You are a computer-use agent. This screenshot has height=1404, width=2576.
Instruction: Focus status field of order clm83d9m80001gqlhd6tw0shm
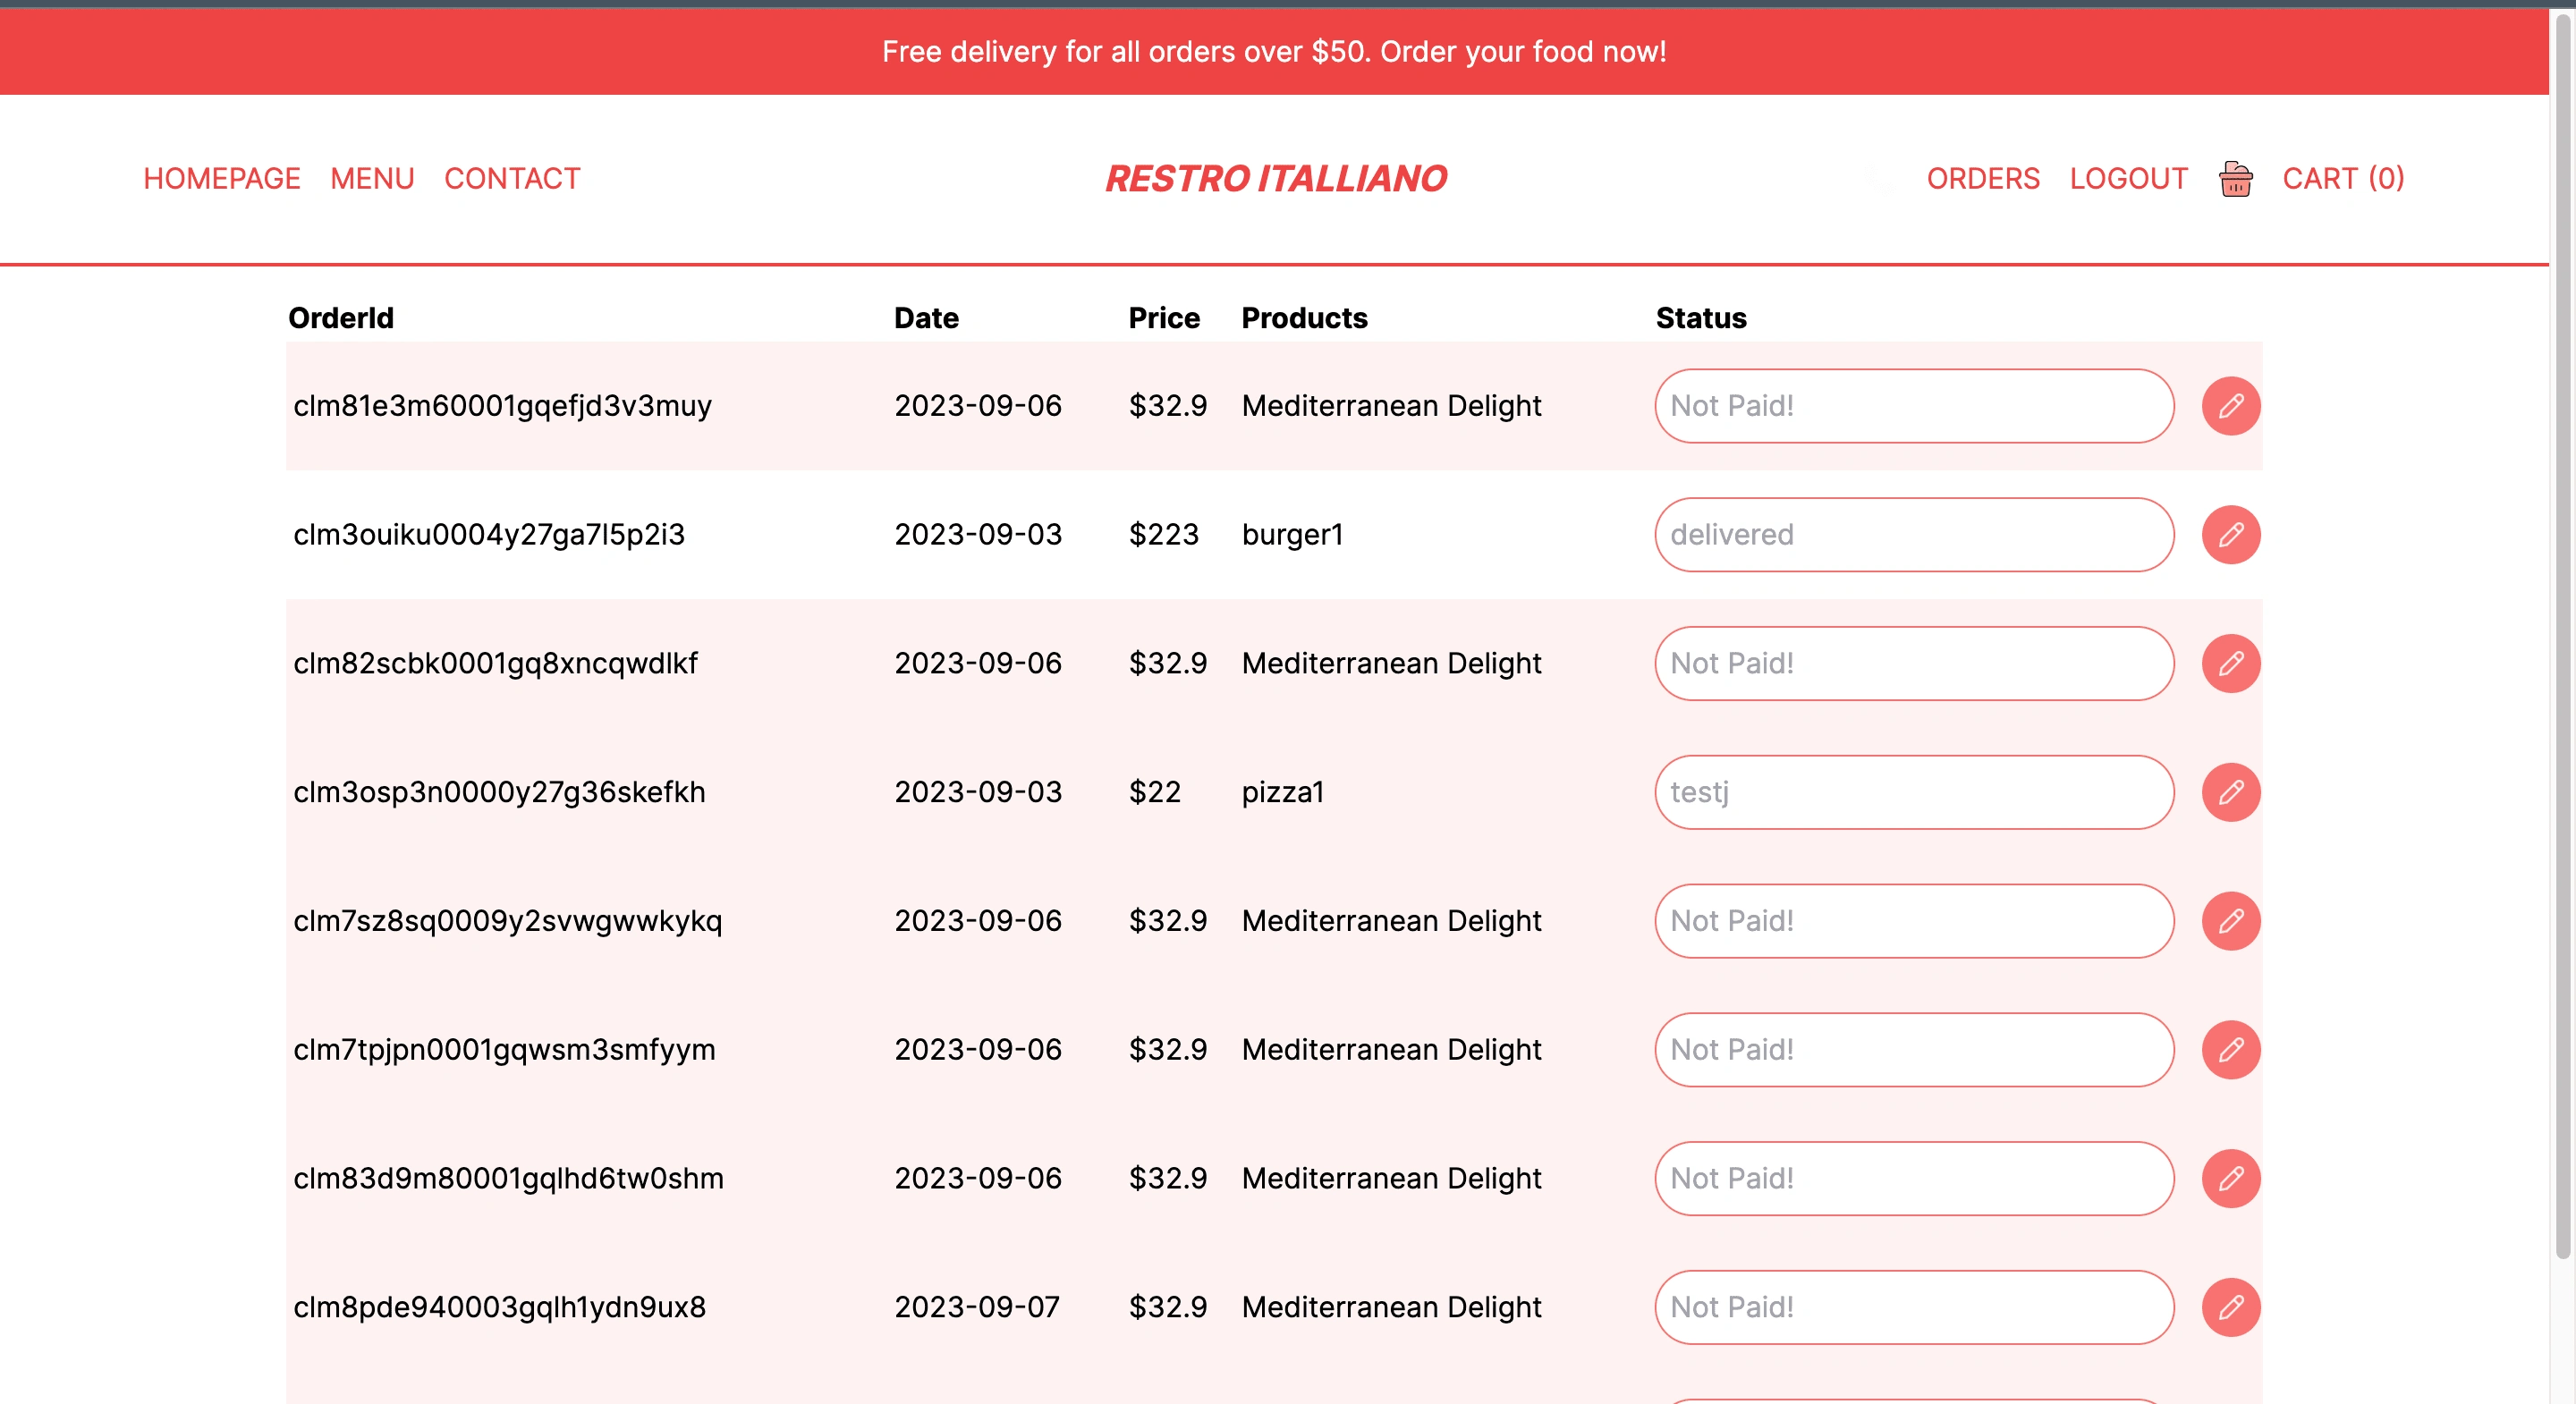tap(1914, 1179)
